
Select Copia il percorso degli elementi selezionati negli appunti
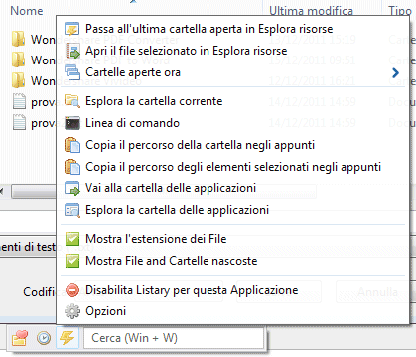(x=233, y=167)
